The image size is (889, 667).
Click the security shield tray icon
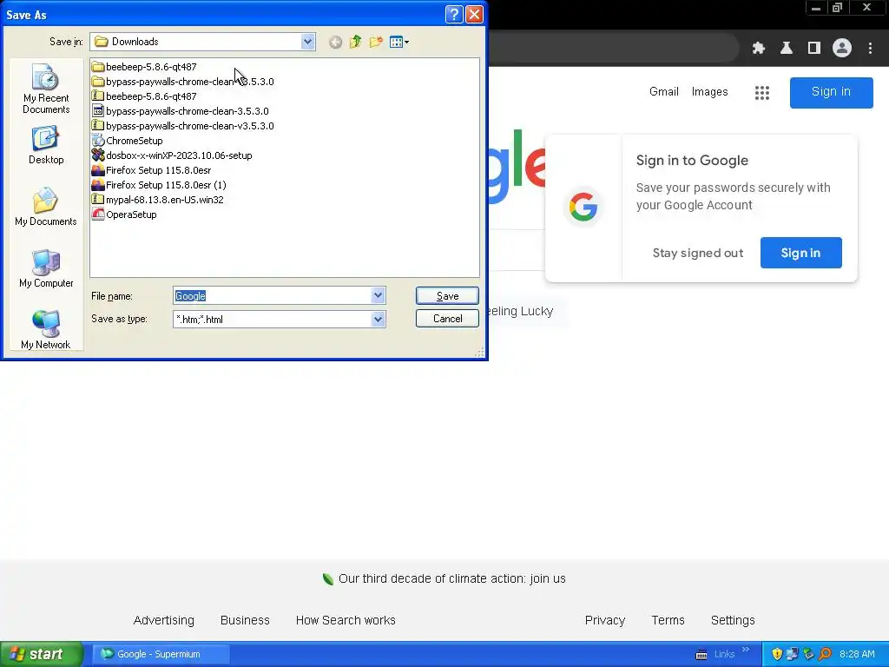tap(777, 655)
